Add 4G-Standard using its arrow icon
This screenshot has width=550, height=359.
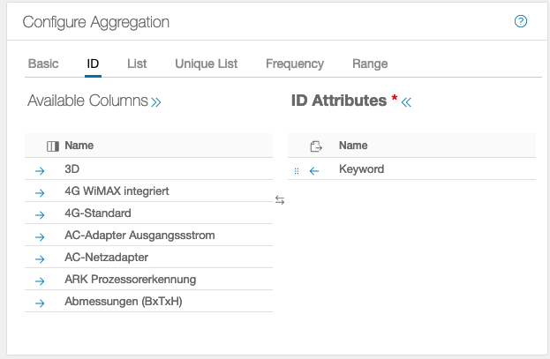tap(40, 213)
